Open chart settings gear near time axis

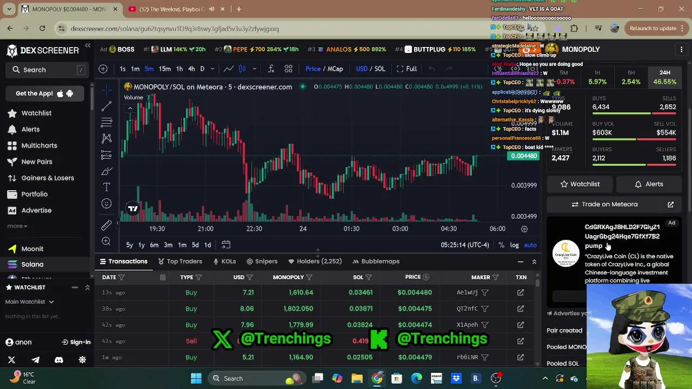[524, 229]
